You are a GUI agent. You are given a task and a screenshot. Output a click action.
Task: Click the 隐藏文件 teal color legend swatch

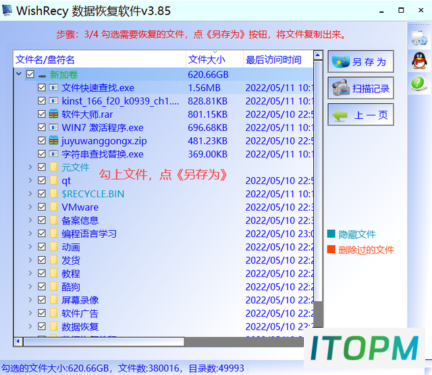[331, 234]
